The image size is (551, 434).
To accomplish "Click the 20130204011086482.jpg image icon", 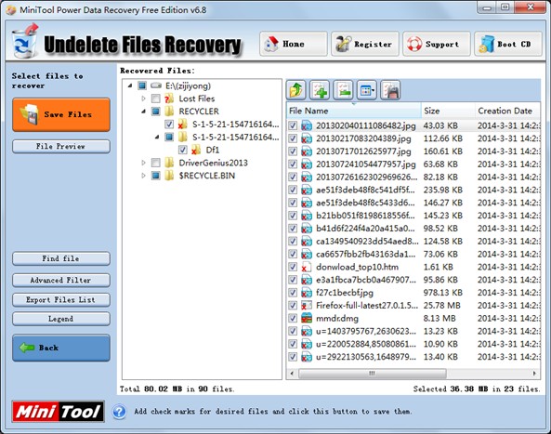I will [307, 125].
